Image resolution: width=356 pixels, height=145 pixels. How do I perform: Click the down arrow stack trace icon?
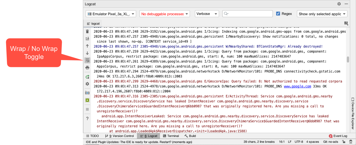click(87, 53)
